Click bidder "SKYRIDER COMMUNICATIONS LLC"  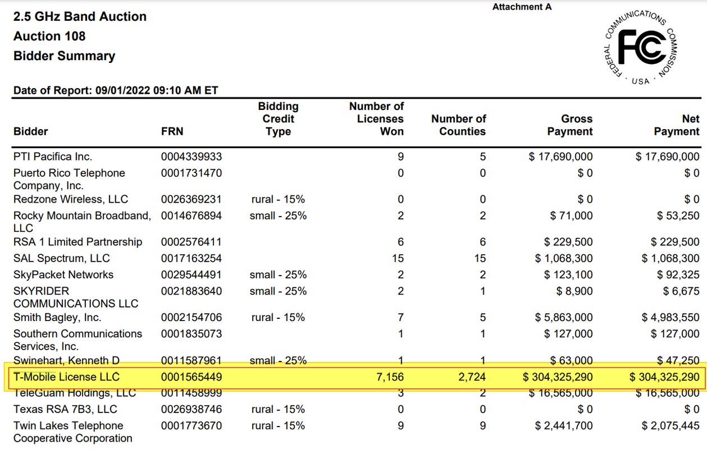pyautogui.click(x=76, y=297)
